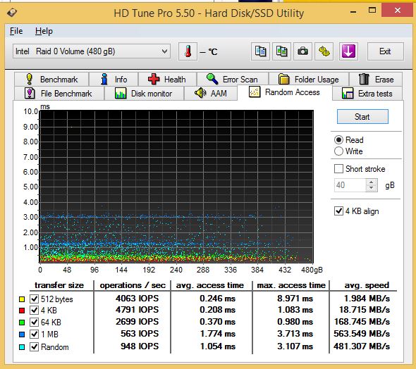Open the Health tab with red cross
This screenshot has width=416, height=369.
[x=167, y=79]
